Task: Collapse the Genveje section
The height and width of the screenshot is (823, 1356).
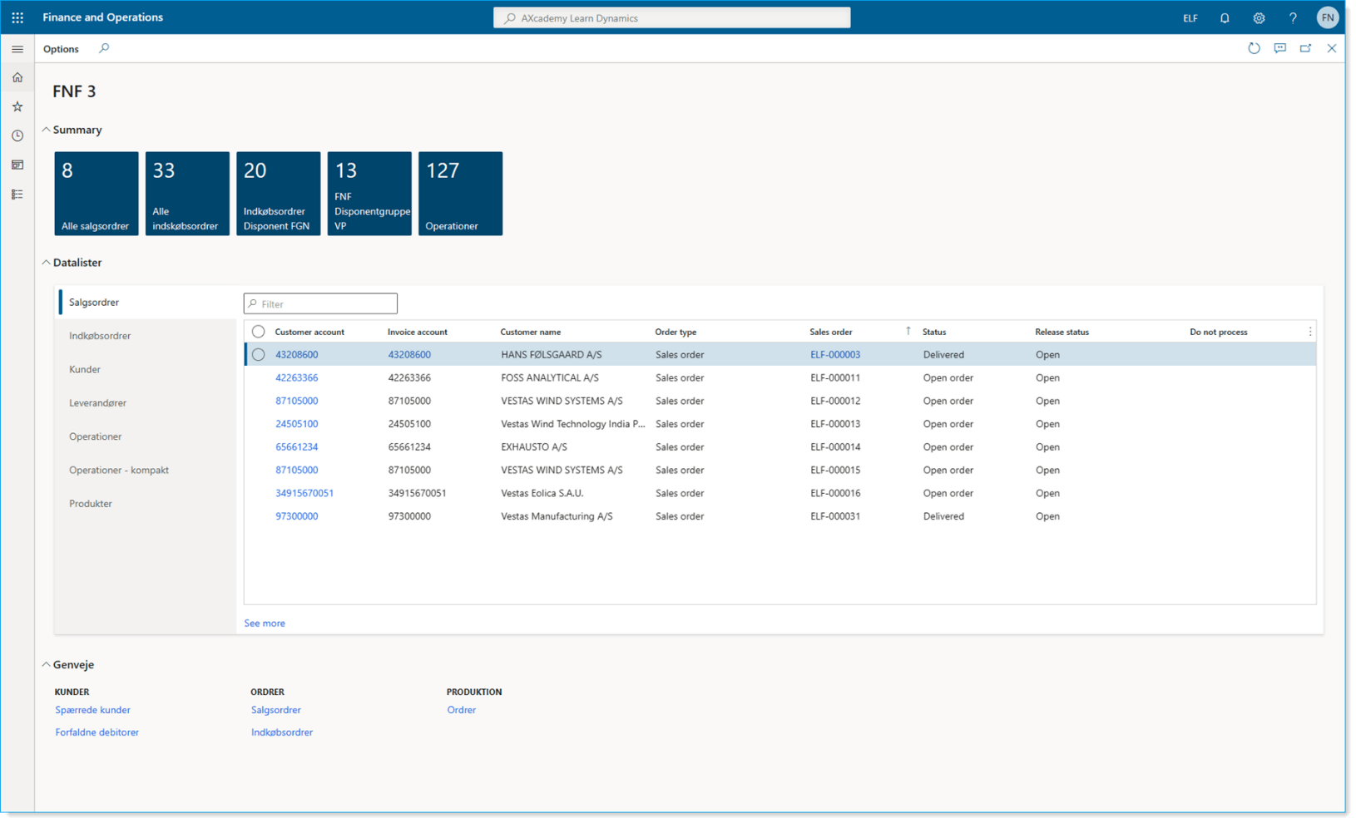Action: tap(47, 664)
